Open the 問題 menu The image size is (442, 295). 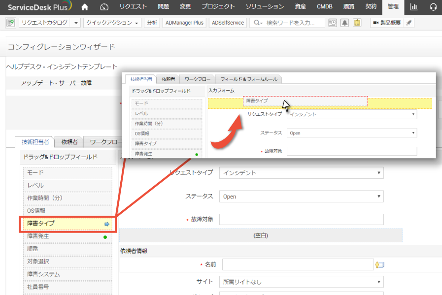pyautogui.click(x=164, y=7)
